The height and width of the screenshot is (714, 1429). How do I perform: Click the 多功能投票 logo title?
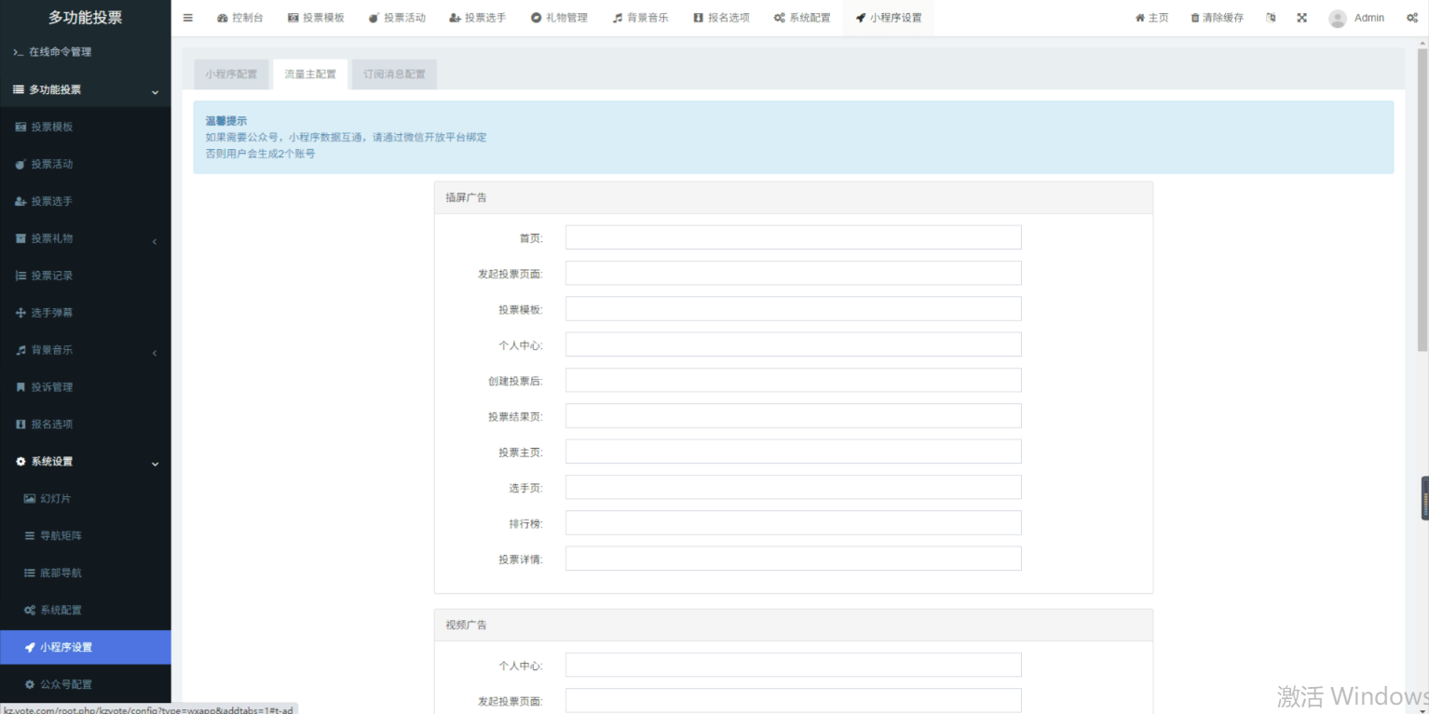(85, 17)
